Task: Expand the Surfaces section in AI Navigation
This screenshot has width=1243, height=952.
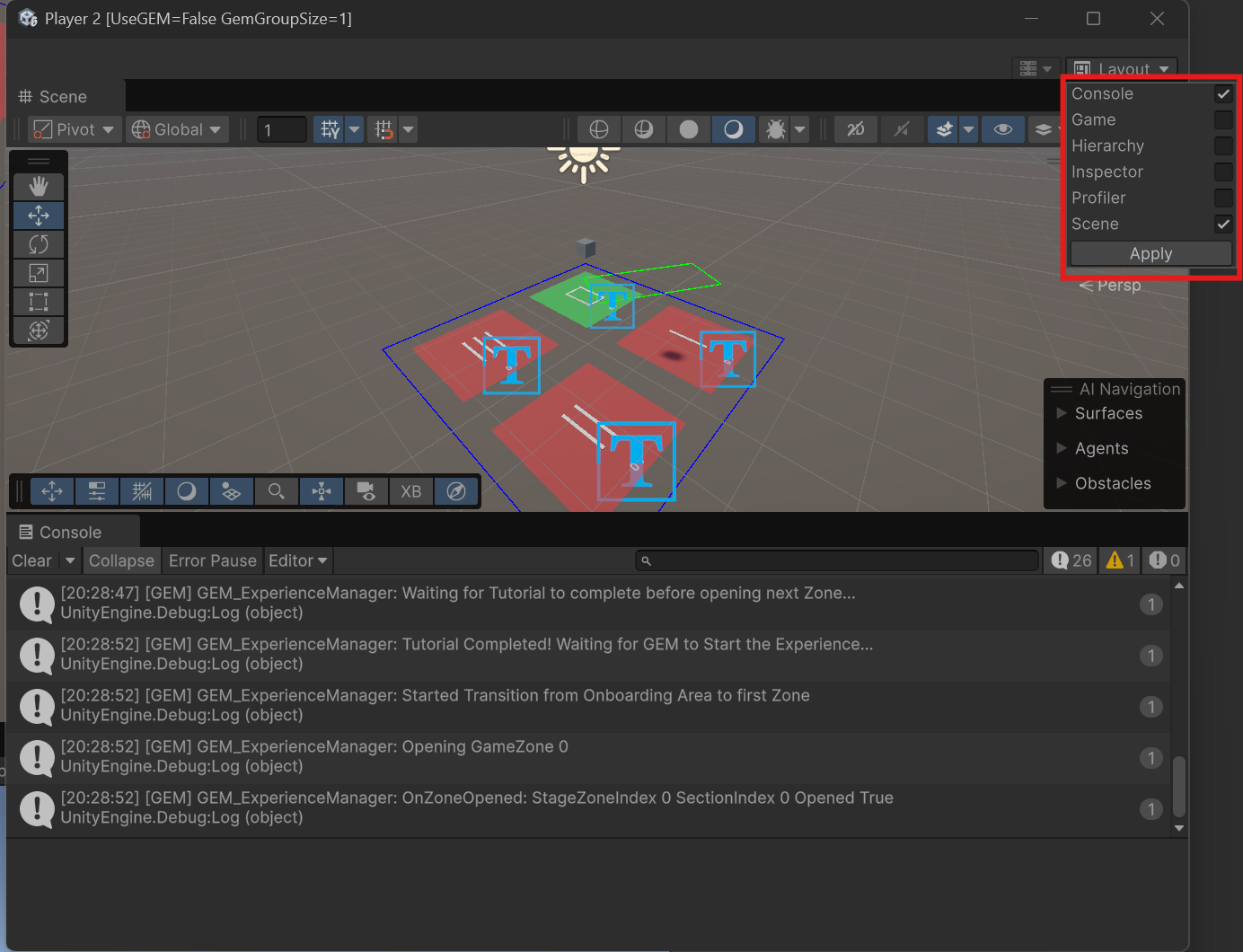Action: (x=1062, y=413)
